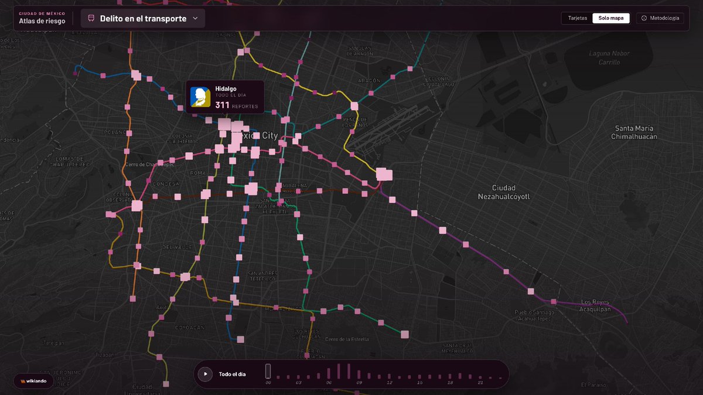
Task: Select the Solo mapa view
Action: click(610, 18)
